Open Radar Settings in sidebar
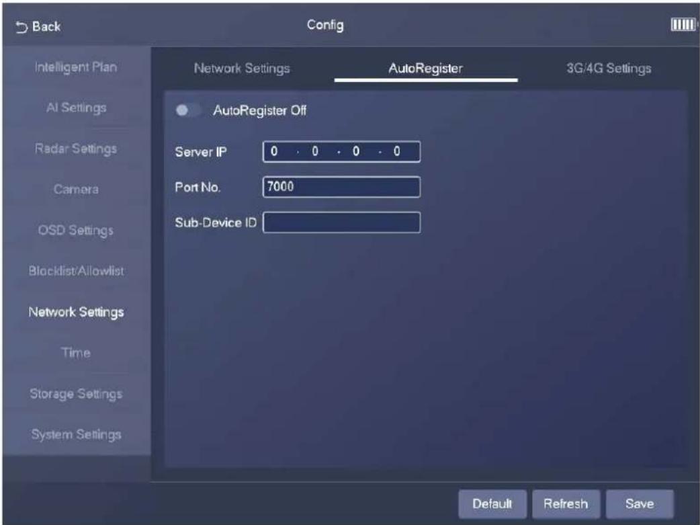 tap(76, 149)
